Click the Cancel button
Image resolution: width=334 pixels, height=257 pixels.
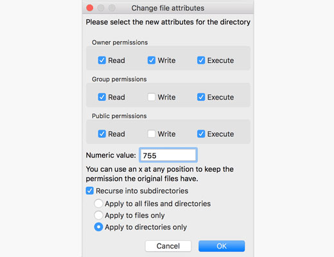168,246
